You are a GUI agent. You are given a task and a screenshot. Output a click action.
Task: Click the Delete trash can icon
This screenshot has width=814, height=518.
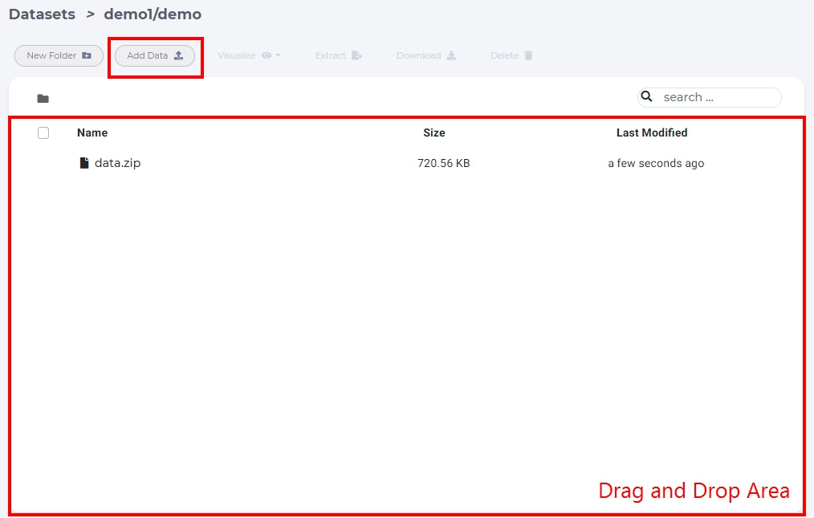click(528, 55)
